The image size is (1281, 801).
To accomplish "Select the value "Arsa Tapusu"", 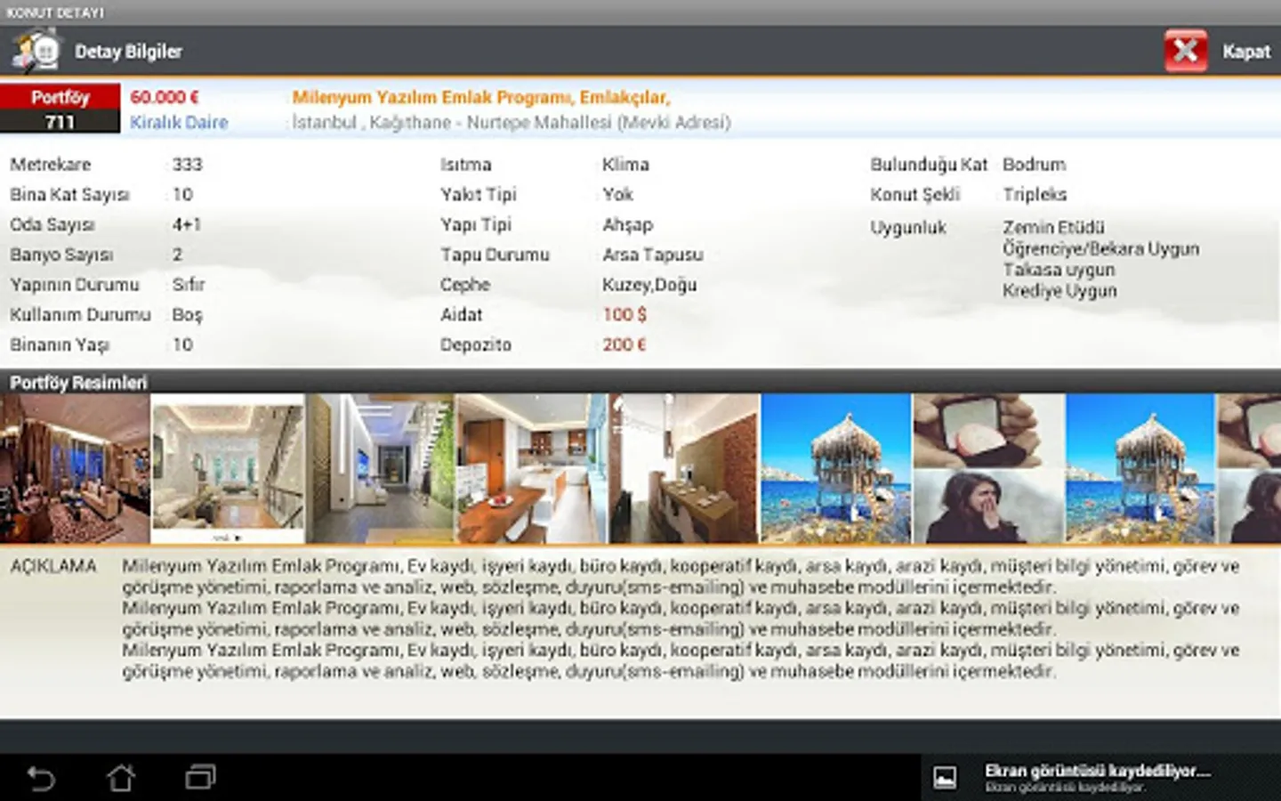I will (x=652, y=255).
